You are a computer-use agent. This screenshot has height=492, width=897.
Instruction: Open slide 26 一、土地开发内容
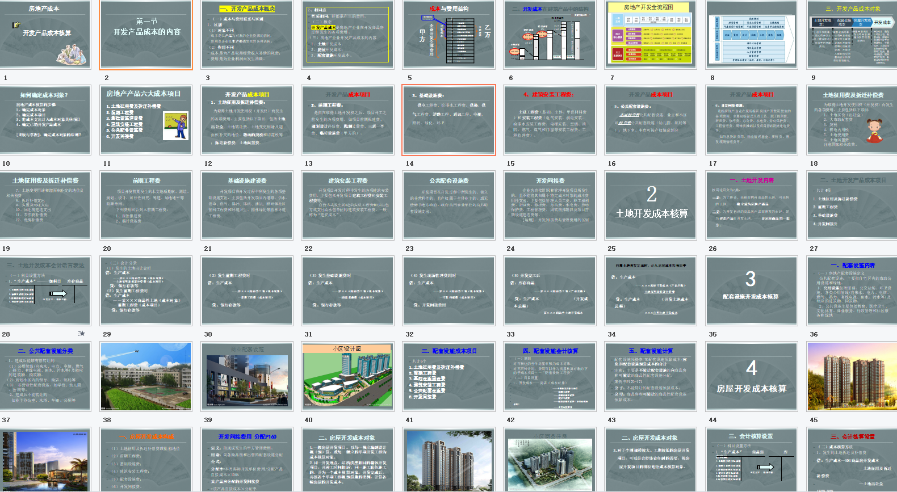tap(752, 205)
